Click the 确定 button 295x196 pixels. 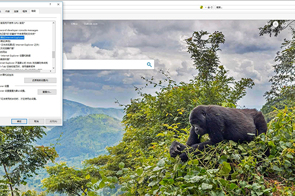click(x=19, y=121)
